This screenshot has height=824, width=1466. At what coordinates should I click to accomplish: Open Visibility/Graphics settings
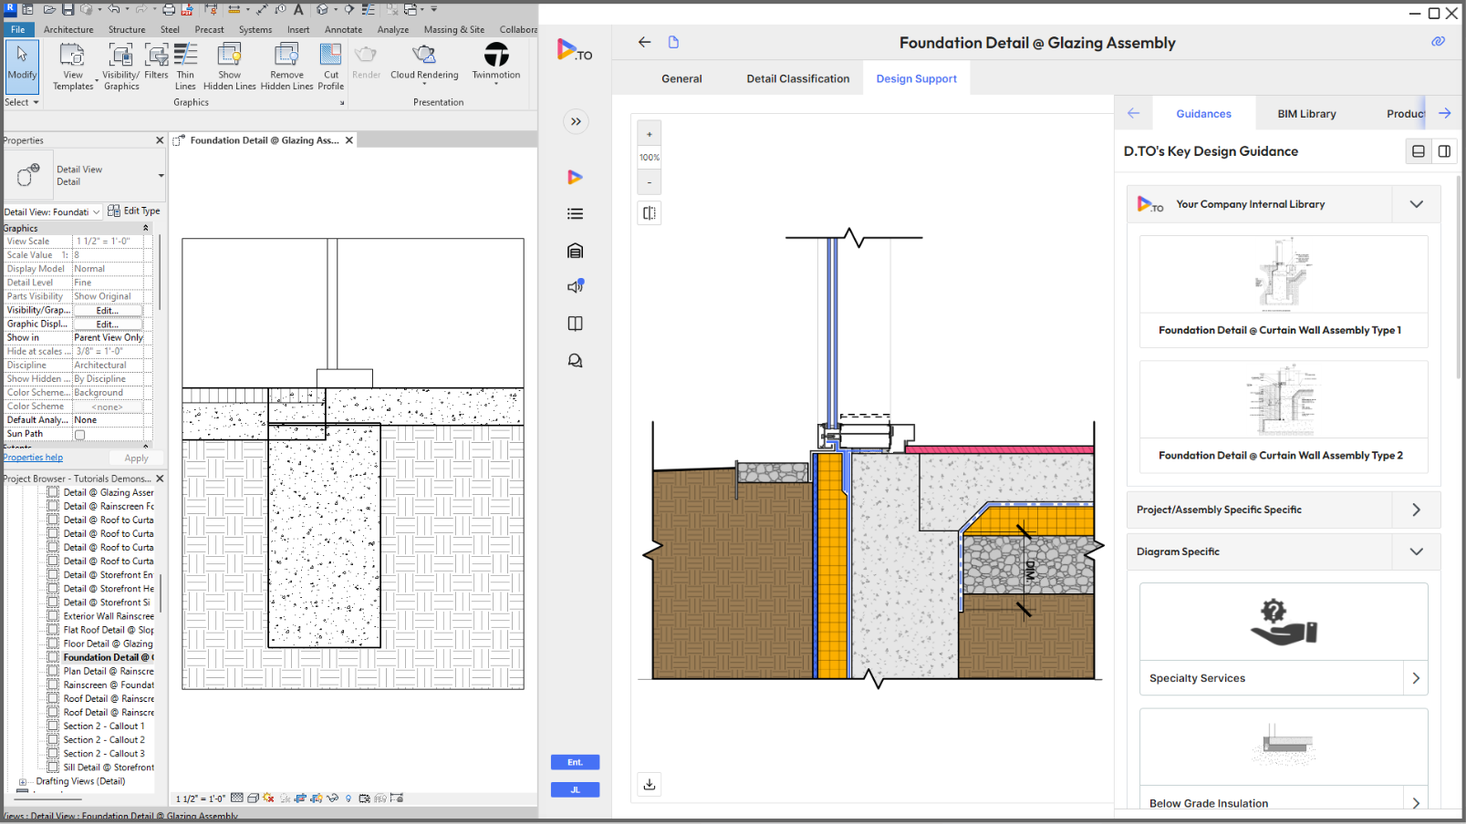coord(120,66)
